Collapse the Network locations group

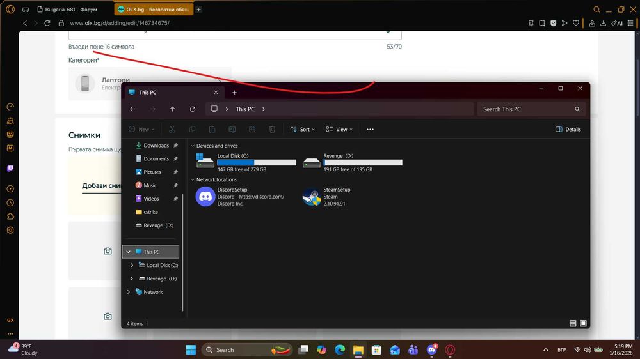193,179
